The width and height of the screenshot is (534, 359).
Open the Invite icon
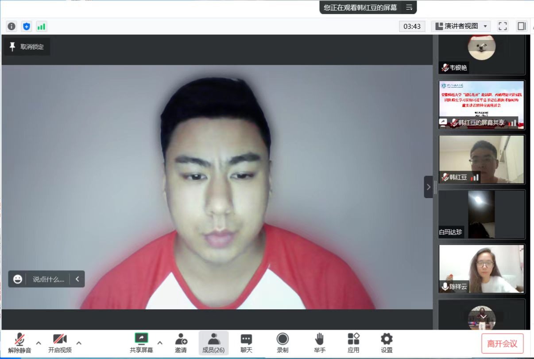pos(181,343)
